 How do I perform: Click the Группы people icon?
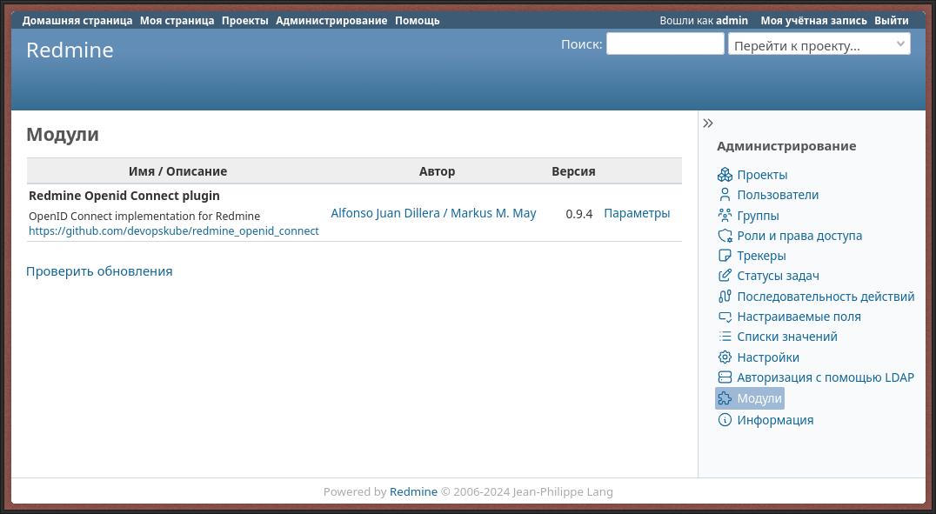[x=725, y=216]
